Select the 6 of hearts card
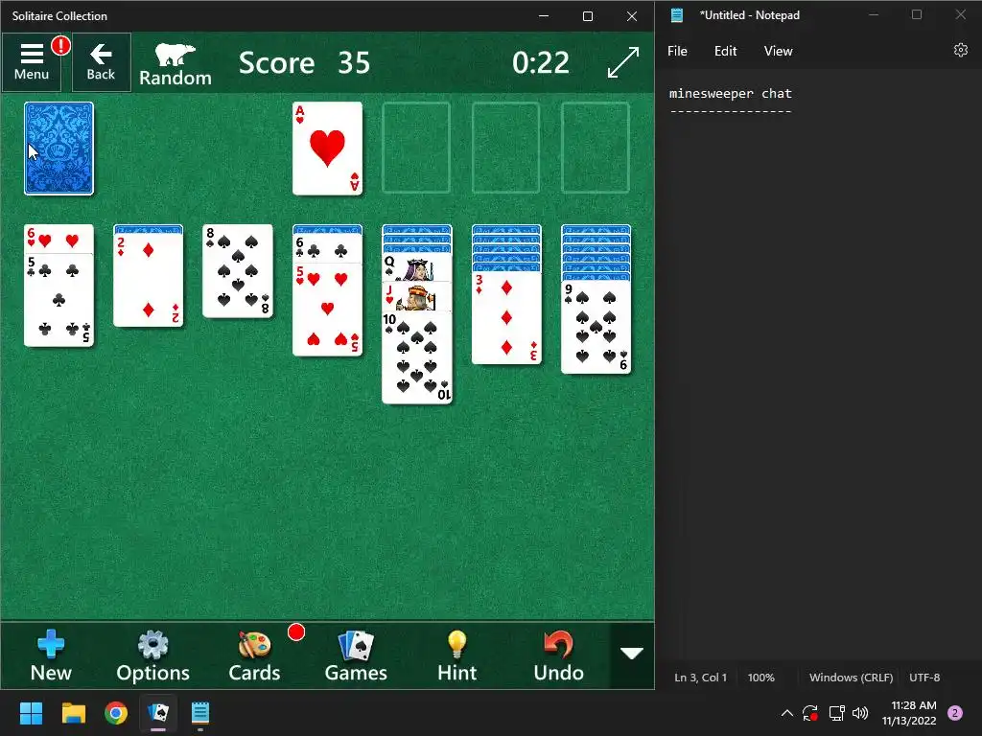Viewport: 982px width, 736px height. (58, 239)
